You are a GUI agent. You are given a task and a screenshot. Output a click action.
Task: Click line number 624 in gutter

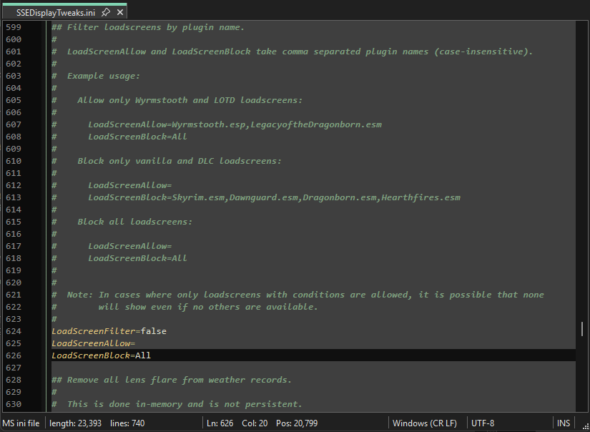pyautogui.click(x=14, y=331)
